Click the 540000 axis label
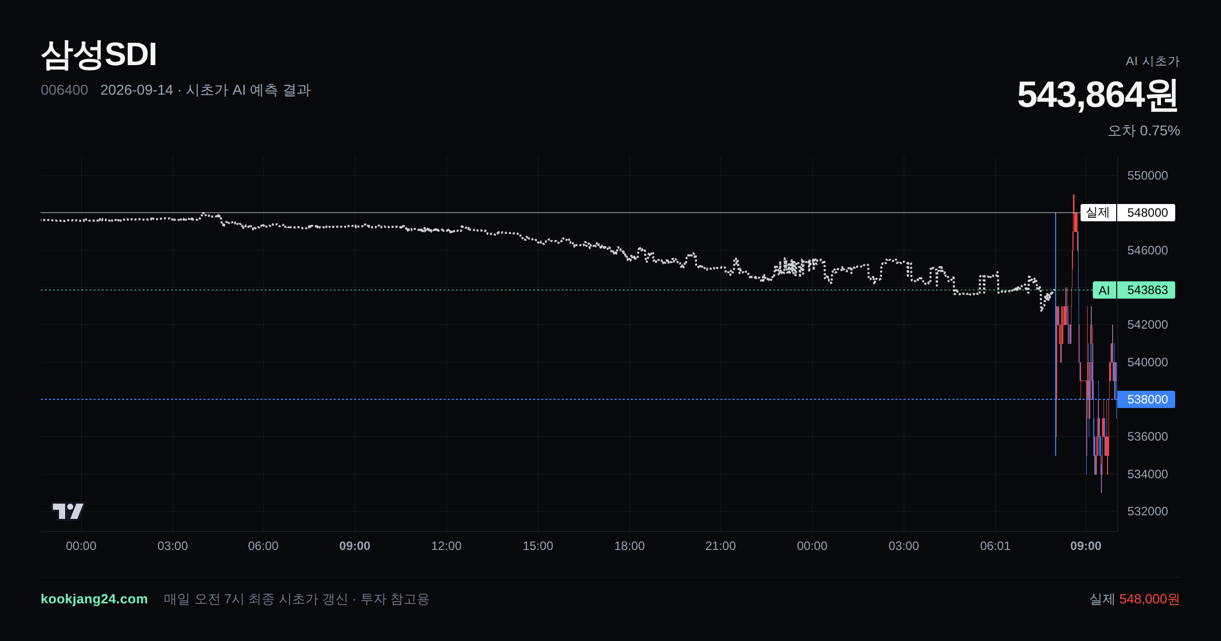Screen dimensions: 1221x641 point(1147,362)
